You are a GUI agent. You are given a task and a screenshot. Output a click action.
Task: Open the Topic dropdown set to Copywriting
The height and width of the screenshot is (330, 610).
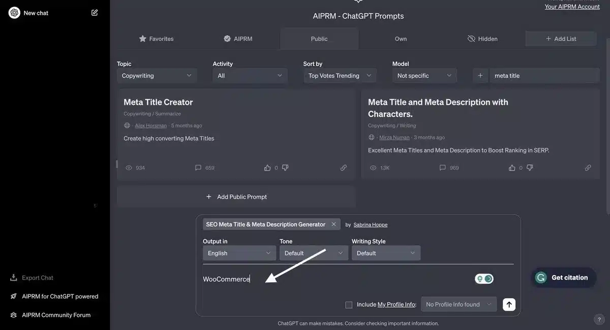pyautogui.click(x=157, y=76)
